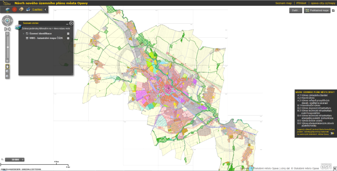Click the yellow double-arrow in the legend box
The image size is (337, 171).
coord(332,133)
